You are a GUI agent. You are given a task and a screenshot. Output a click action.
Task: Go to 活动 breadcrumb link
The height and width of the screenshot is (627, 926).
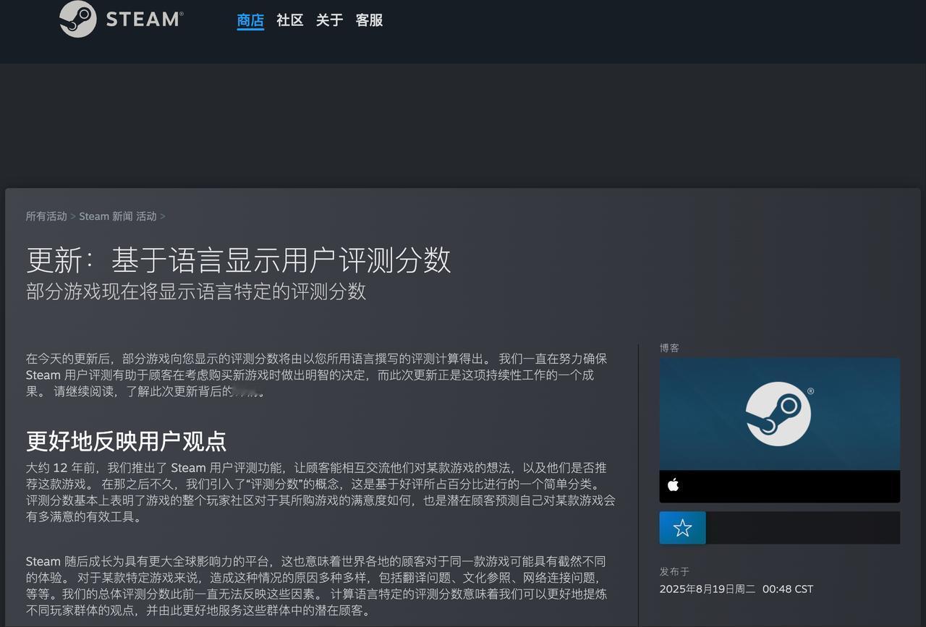[146, 216]
